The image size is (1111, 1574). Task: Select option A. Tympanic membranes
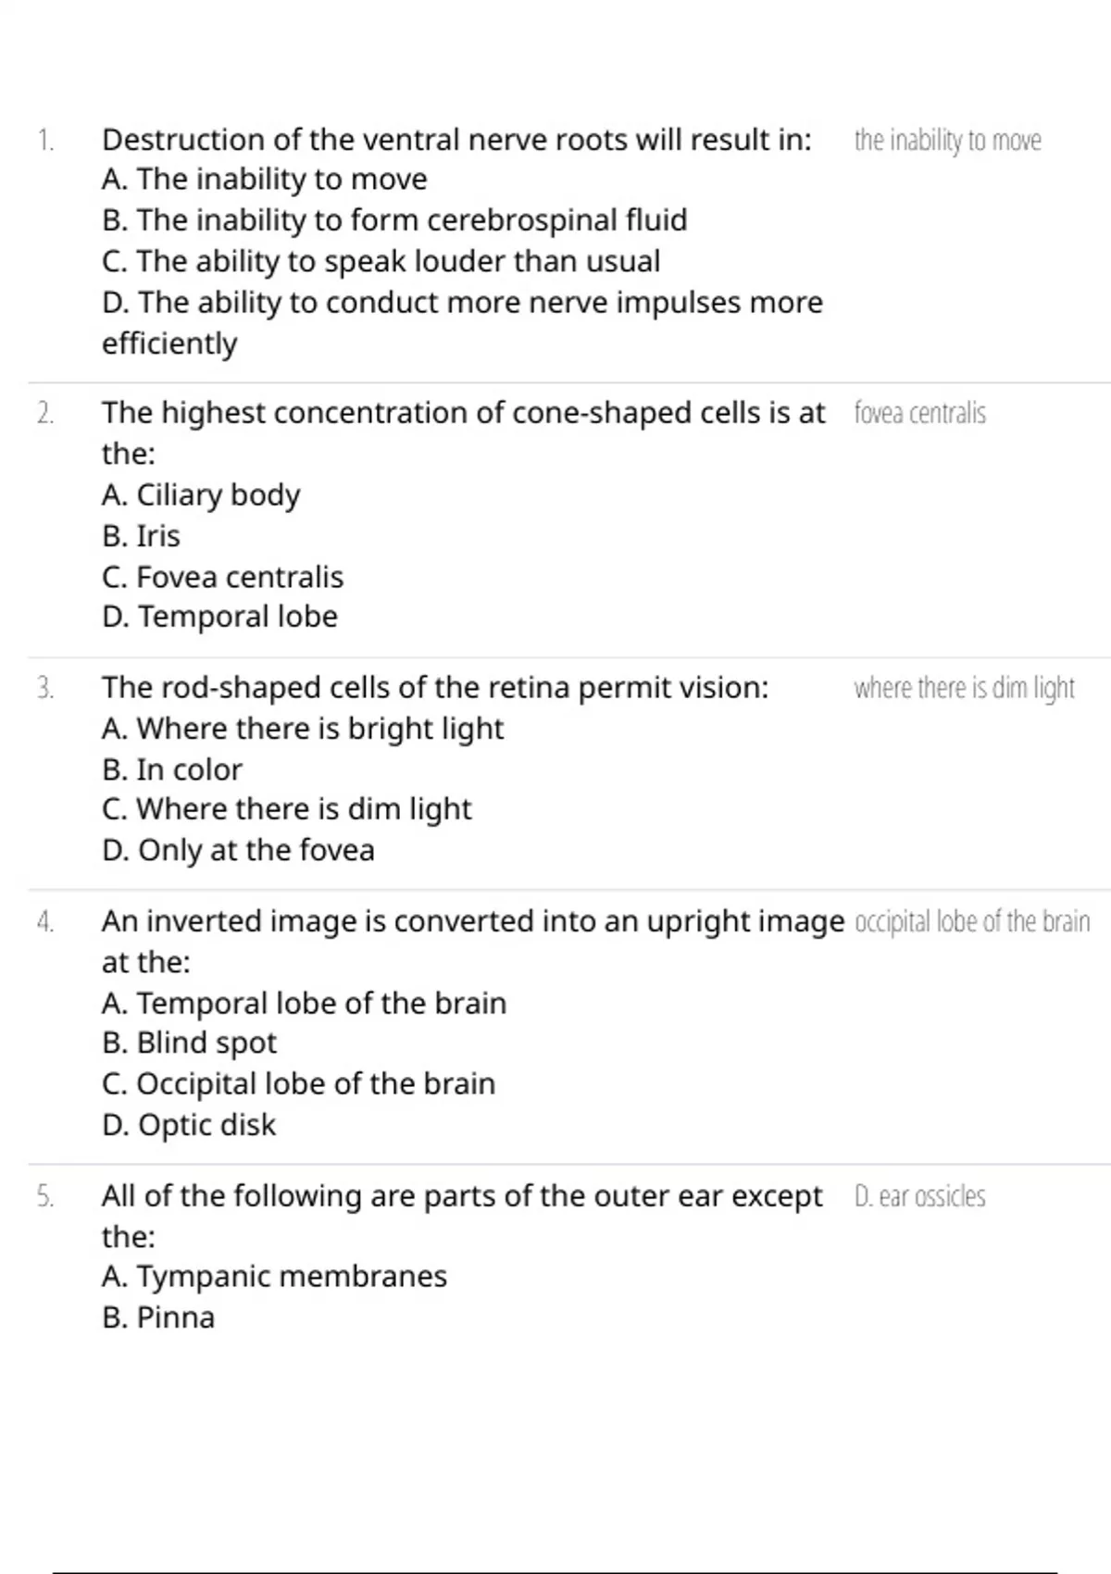pyautogui.click(x=274, y=1277)
